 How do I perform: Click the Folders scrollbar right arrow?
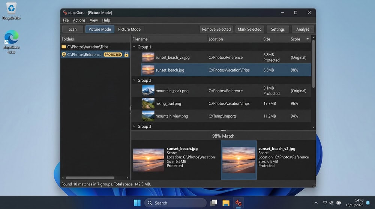click(x=127, y=178)
